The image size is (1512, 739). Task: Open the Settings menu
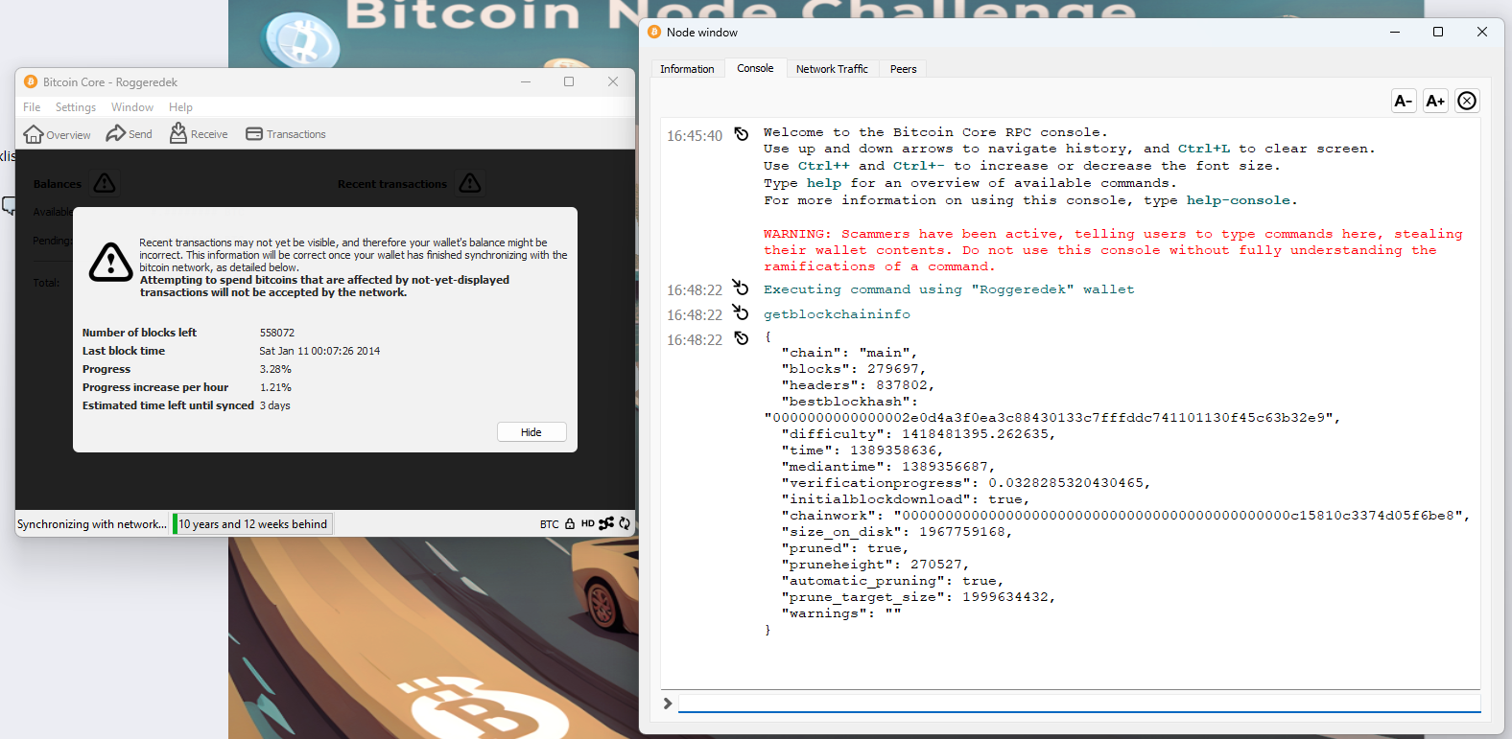pos(76,107)
